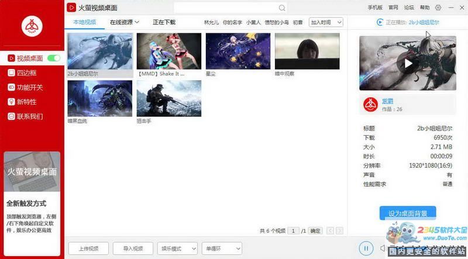Open the 娱乐模式 mode dropdown

click(x=178, y=248)
